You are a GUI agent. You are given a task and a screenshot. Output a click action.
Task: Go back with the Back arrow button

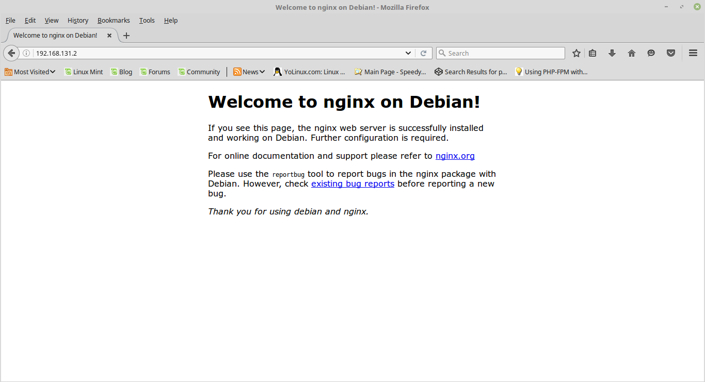(x=11, y=53)
